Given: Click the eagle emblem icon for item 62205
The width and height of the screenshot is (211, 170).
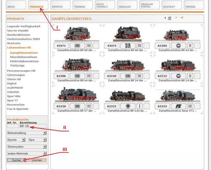Looking at the screenshot, I should pos(178,46).
